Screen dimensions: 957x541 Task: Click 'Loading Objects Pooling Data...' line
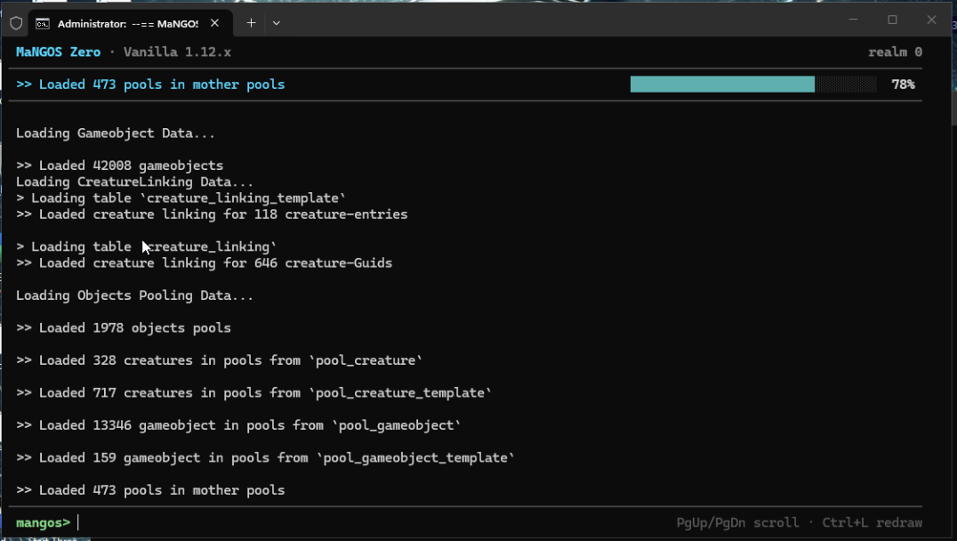(134, 295)
